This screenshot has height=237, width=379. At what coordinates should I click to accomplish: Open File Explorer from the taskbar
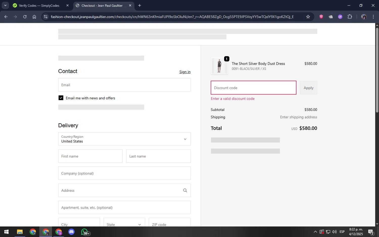20,232
